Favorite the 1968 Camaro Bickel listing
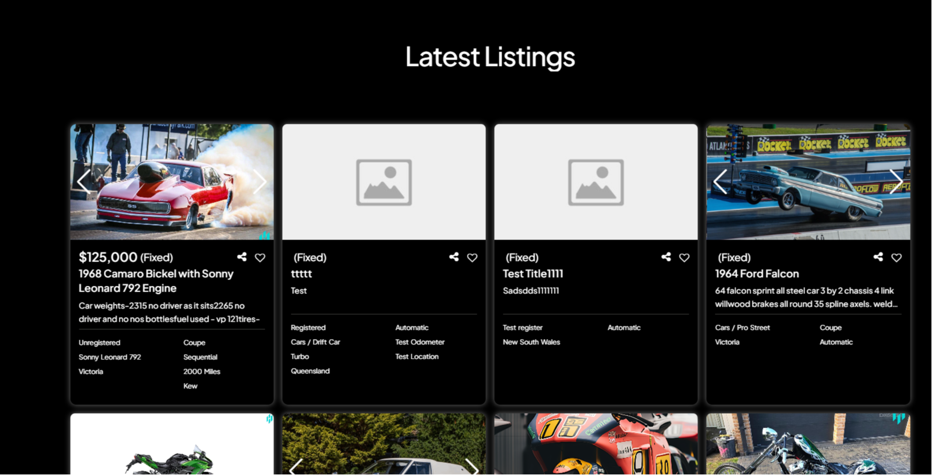Screen dimensions: 932x475 pos(260,257)
